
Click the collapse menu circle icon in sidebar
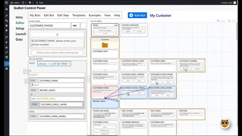click(6, 69)
